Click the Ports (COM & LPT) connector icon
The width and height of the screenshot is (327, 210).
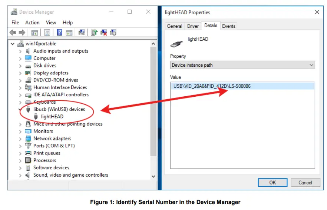click(x=28, y=146)
